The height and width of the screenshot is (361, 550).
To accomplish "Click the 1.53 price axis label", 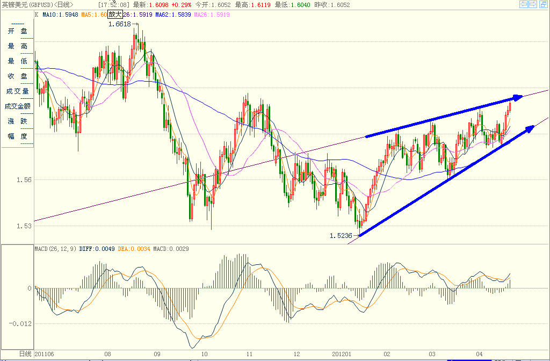I will [24, 226].
